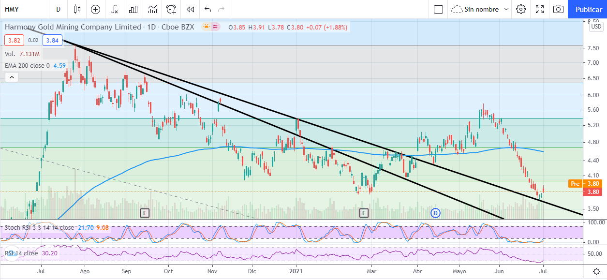
Task: Click the 100.00 label on Stoch RSI scale
Action: click(595, 222)
